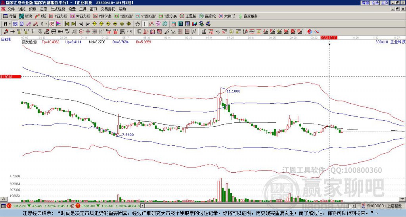Open the 江恩 menu
Screen dimensions: 406x217
point(43,9)
